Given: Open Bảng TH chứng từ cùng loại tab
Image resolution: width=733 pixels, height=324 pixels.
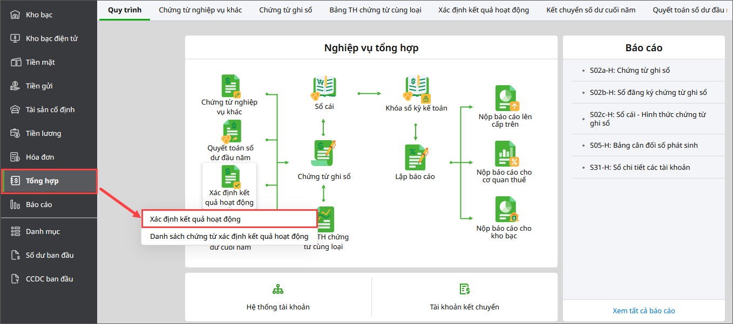Looking at the screenshot, I should [x=375, y=10].
